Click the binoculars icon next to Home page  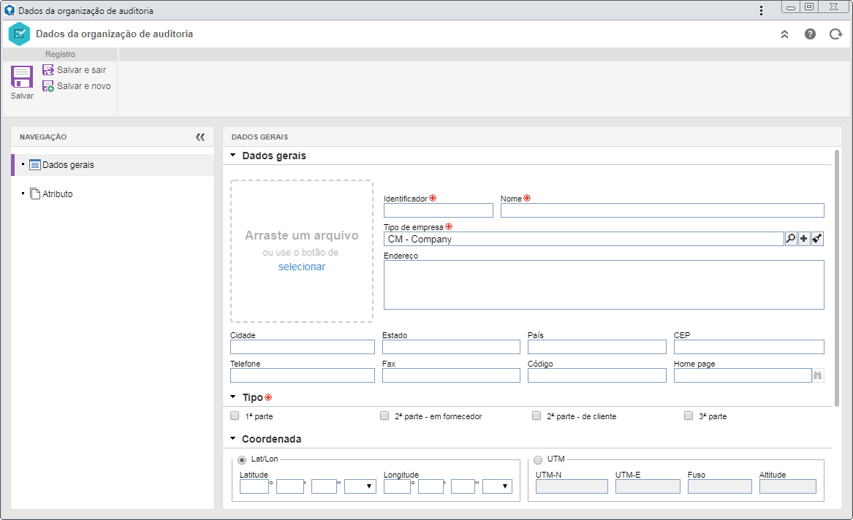click(818, 375)
